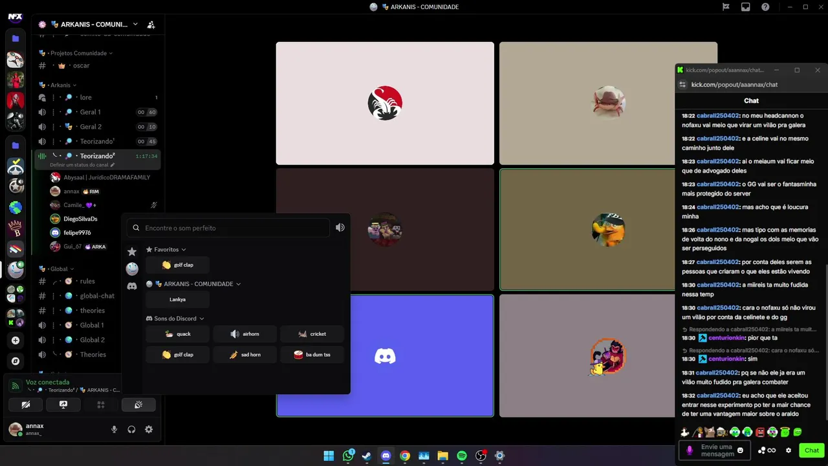Set channel status 'Definir um status do canal'
The width and height of the screenshot is (828, 466).
point(82,165)
